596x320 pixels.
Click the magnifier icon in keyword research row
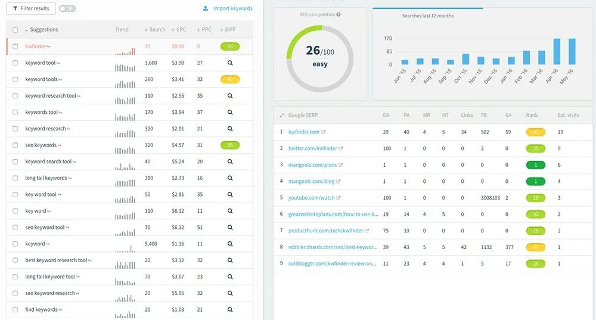click(x=230, y=129)
